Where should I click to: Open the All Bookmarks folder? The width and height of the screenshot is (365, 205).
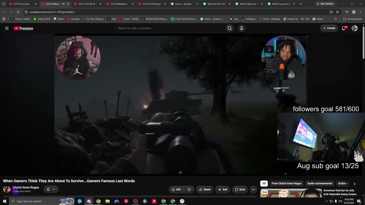353,19
